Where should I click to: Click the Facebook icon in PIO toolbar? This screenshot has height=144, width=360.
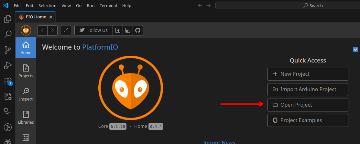pos(118,30)
